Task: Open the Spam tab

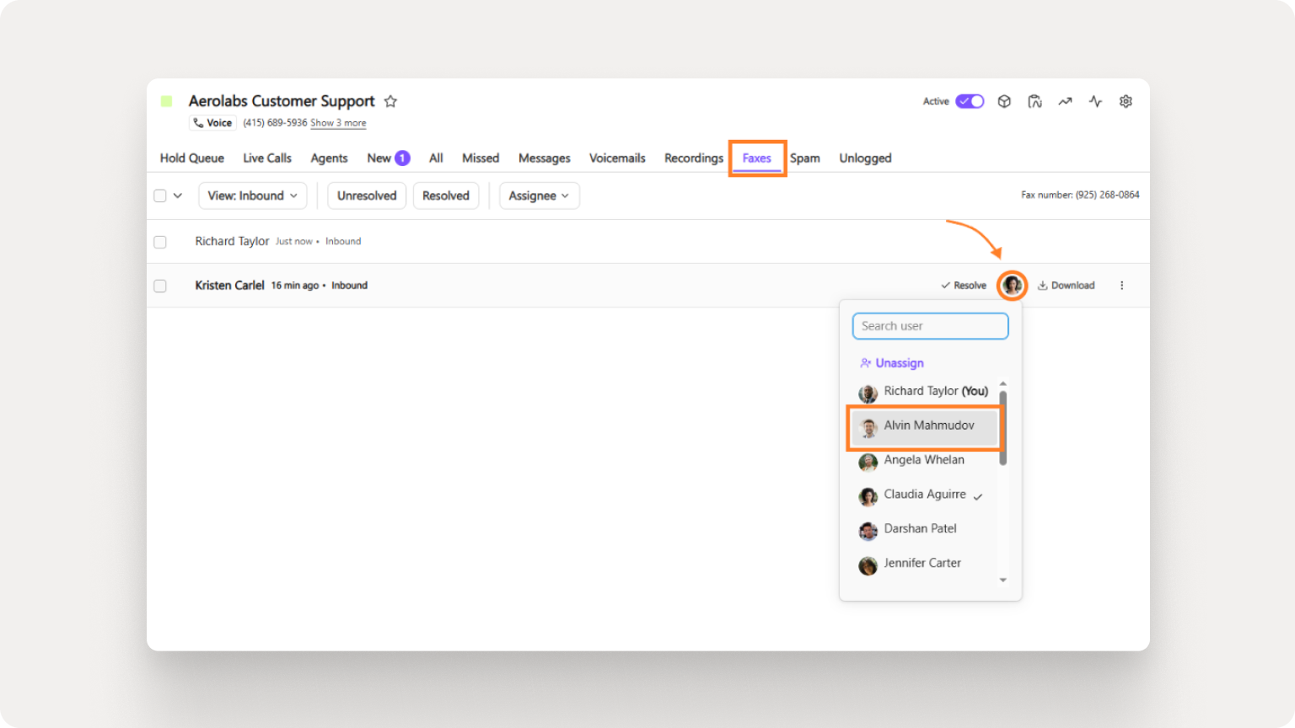Action: tap(805, 158)
